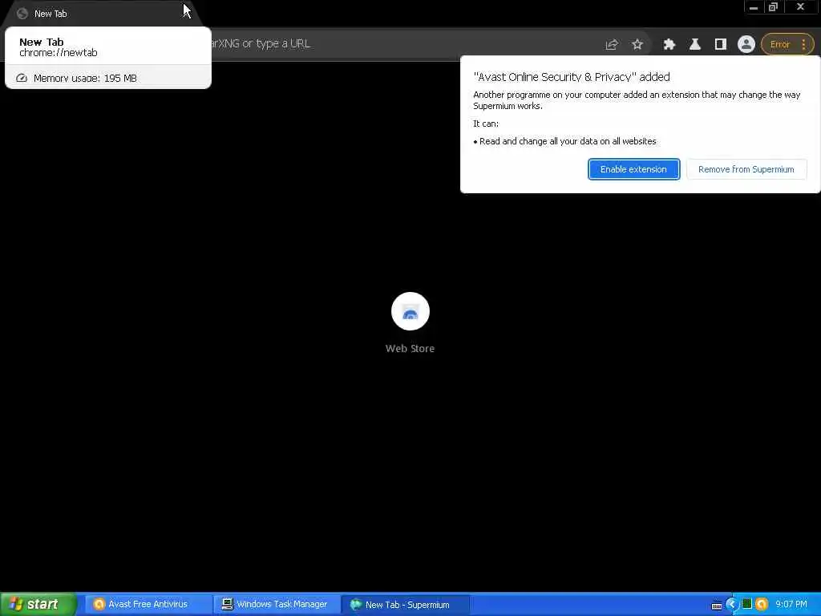821x616 pixels.
Task: Switch to Windows Task Manager taskbar item
Action: click(276, 604)
